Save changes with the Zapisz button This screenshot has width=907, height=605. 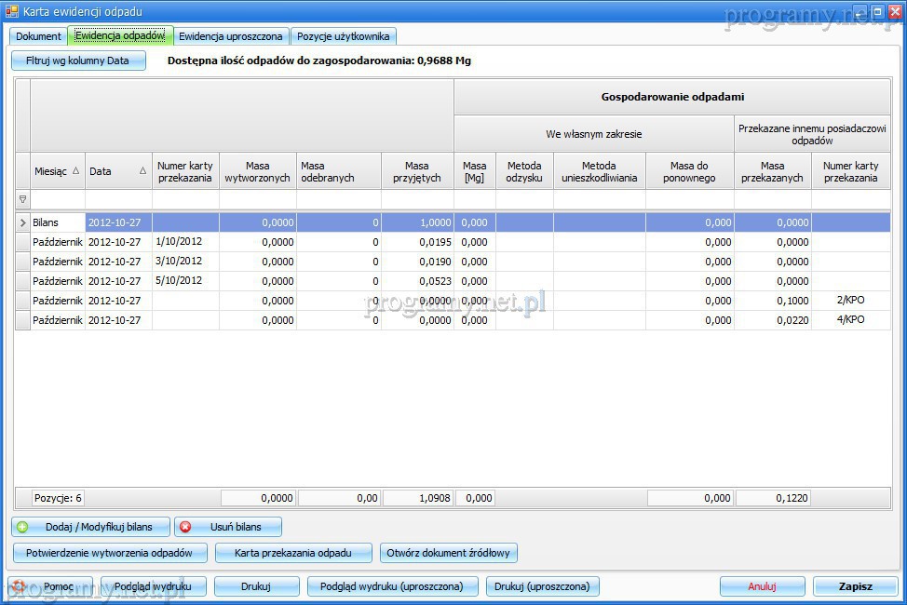pyautogui.click(x=855, y=586)
